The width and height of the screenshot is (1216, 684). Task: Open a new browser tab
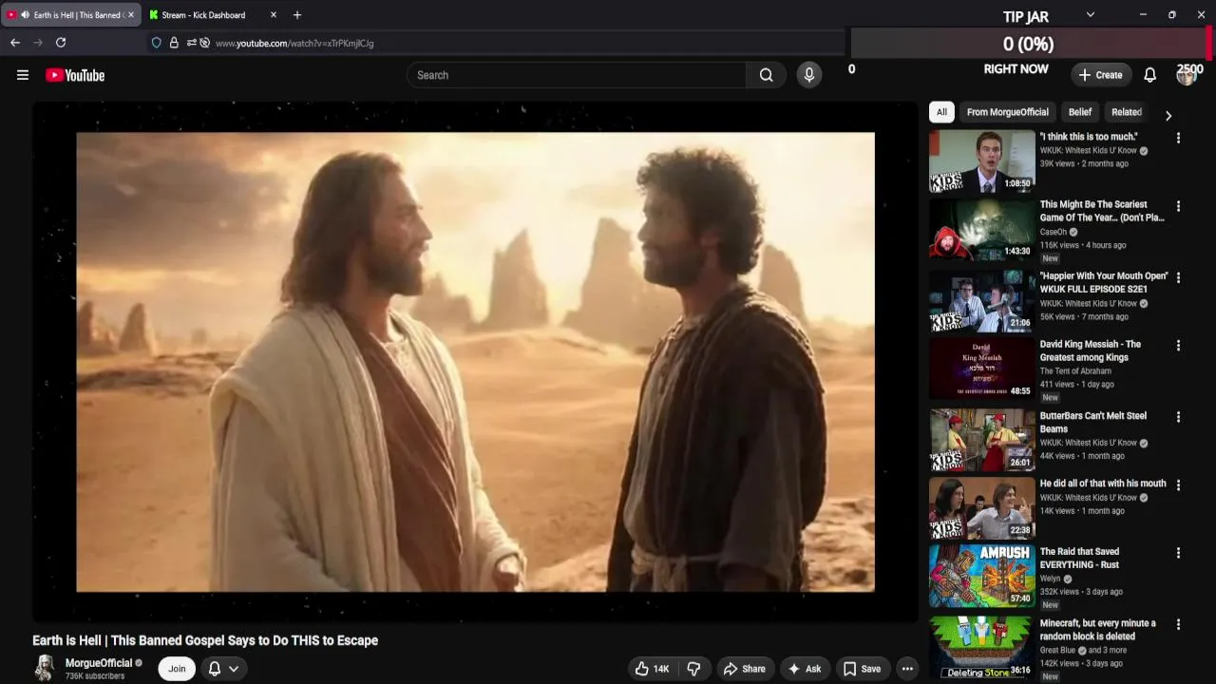click(297, 15)
